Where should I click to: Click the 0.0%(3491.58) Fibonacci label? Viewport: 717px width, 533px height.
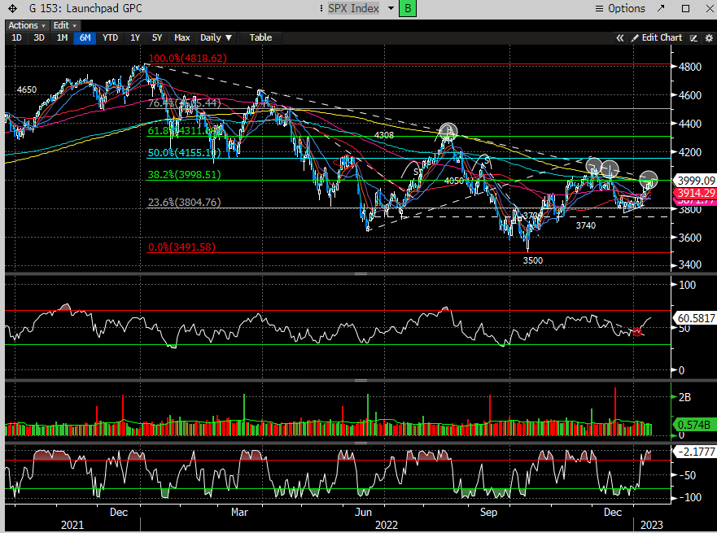click(181, 247)
